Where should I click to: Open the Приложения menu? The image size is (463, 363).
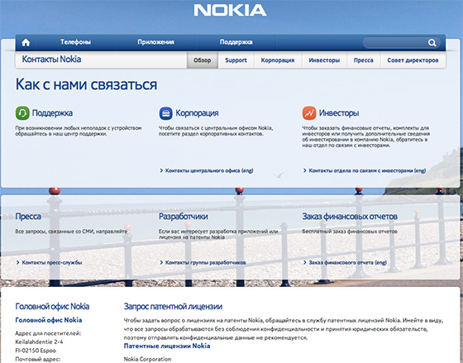156,42
